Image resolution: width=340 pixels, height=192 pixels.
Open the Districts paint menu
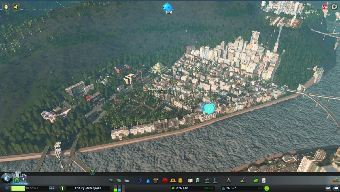click(x=127, y=181)
